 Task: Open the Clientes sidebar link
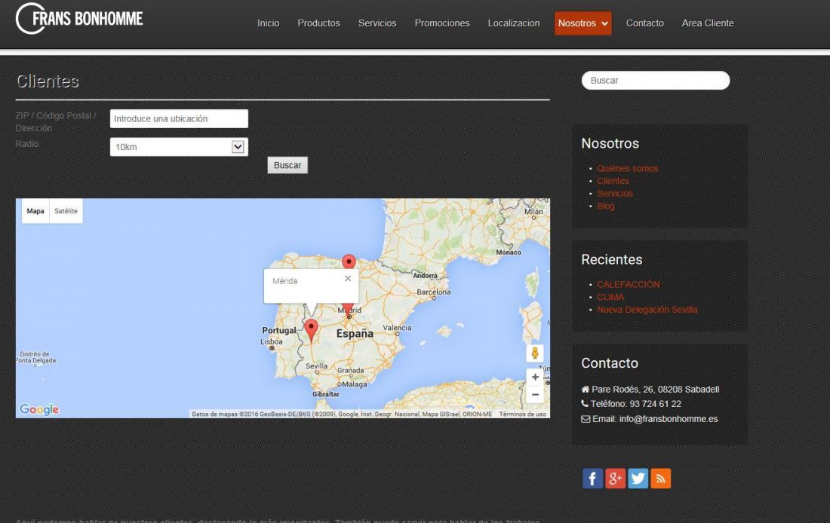click(613, 181)
